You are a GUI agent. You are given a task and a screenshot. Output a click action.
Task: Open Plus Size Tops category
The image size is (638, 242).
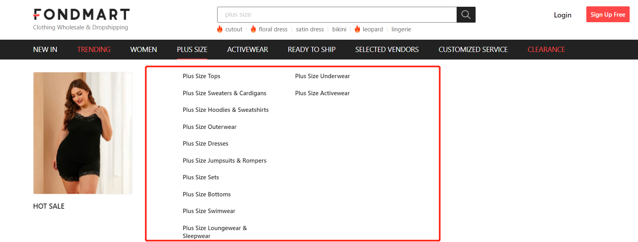tap(201, 76)
